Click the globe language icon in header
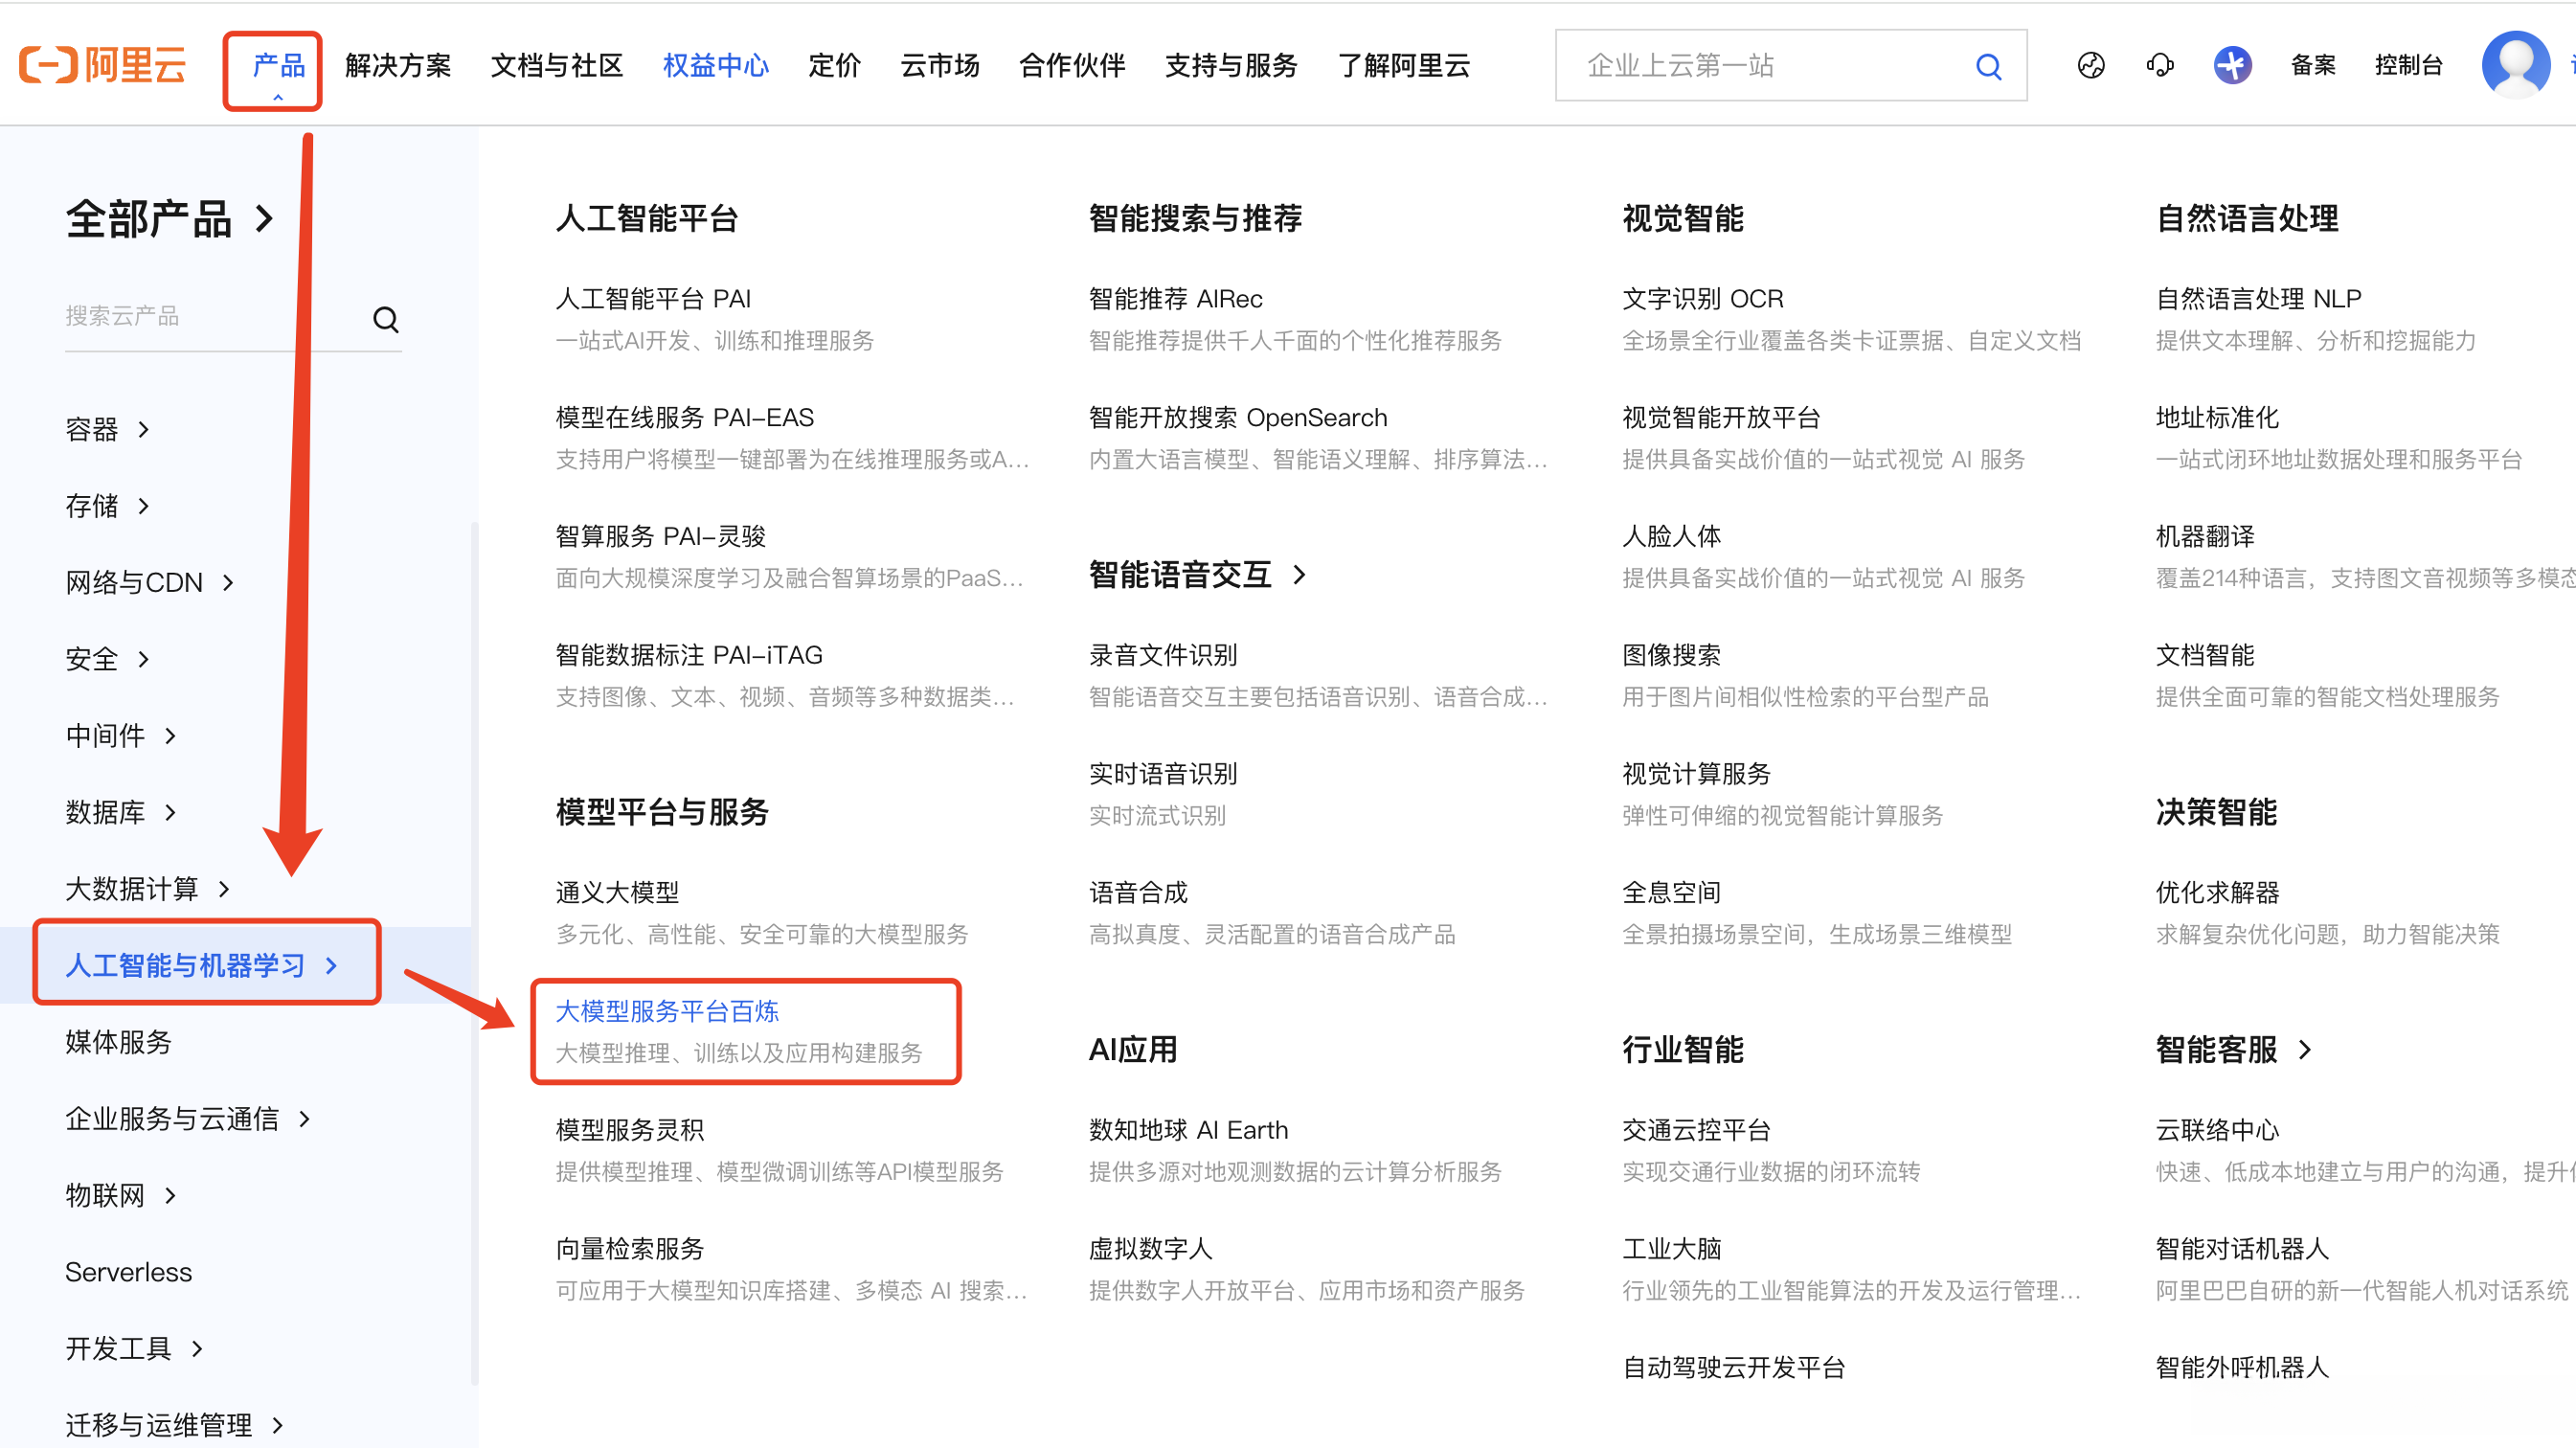 (2090, 66)
